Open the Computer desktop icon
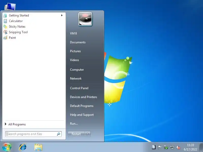 point(10,7)
